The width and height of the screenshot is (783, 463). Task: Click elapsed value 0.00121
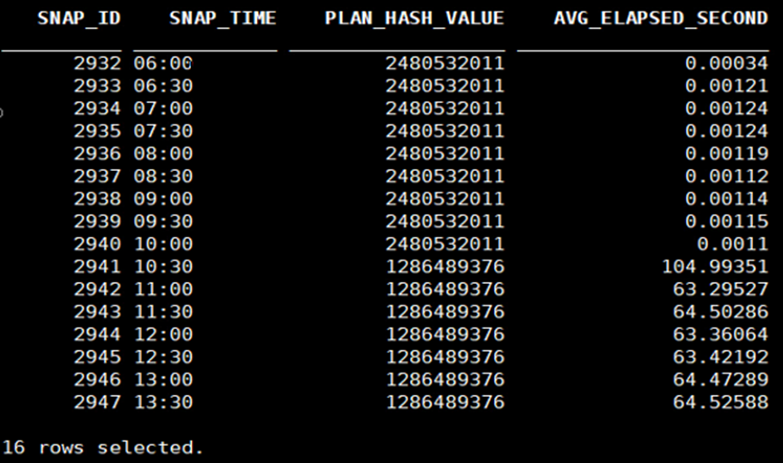coord(727,86)
